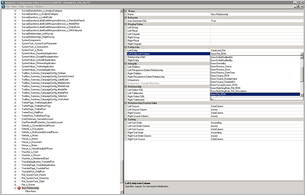Click the Simplicity app icon in menu bar
305x195 pixels.
tap(3, 7)
